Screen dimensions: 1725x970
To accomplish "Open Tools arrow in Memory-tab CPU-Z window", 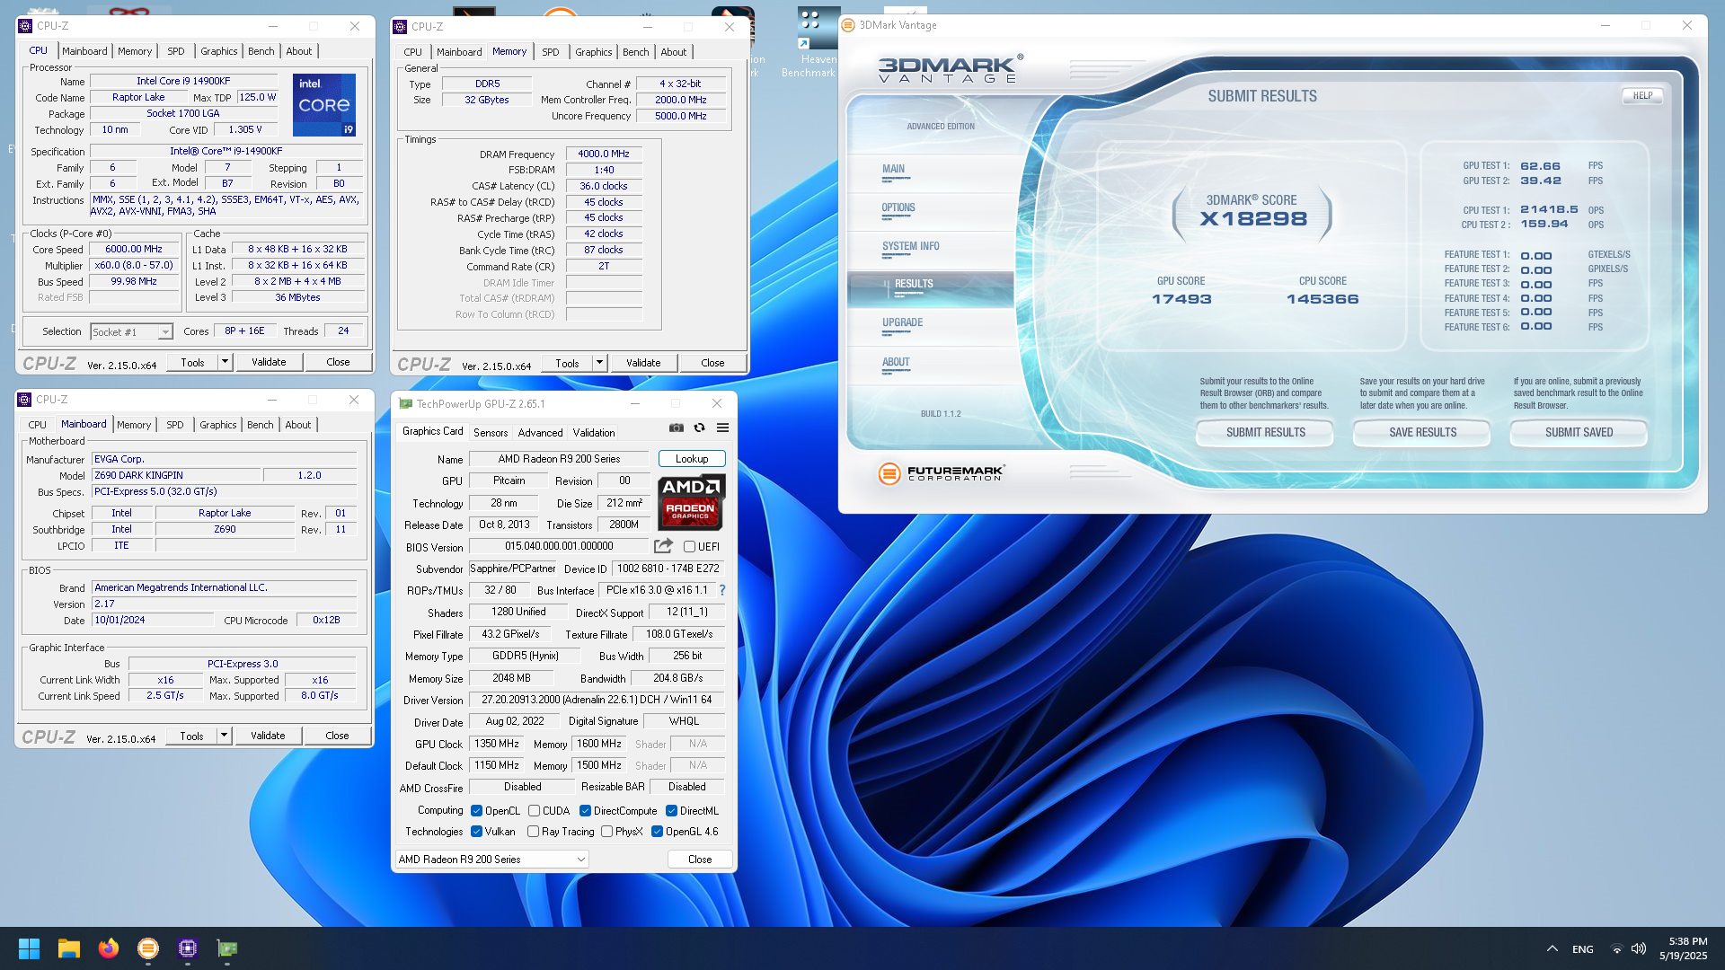I will click(x=599, y=363).
